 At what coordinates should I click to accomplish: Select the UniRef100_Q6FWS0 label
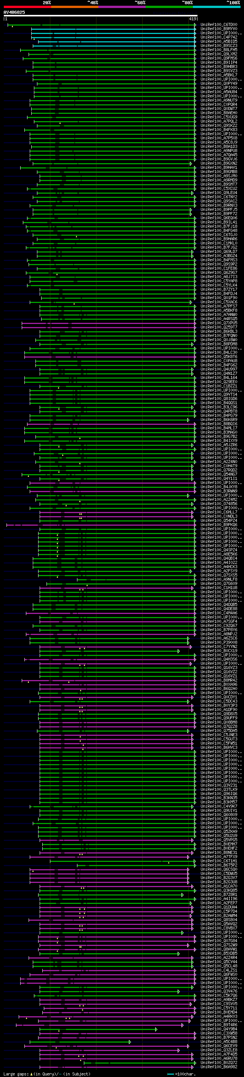(x=218, y=974)
